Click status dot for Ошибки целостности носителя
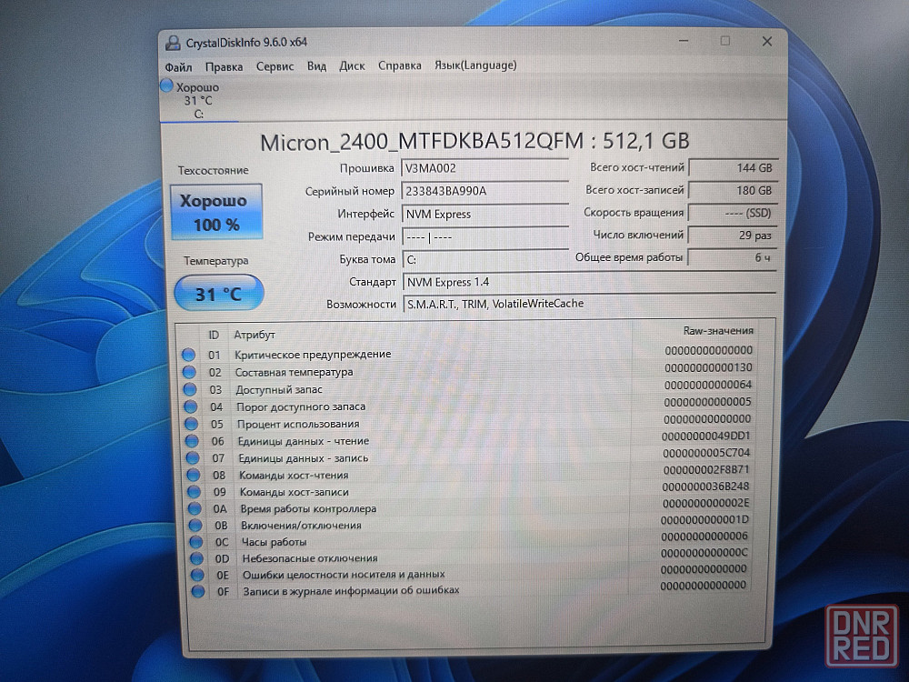This screenshot has height=682, width=909. 197,575
